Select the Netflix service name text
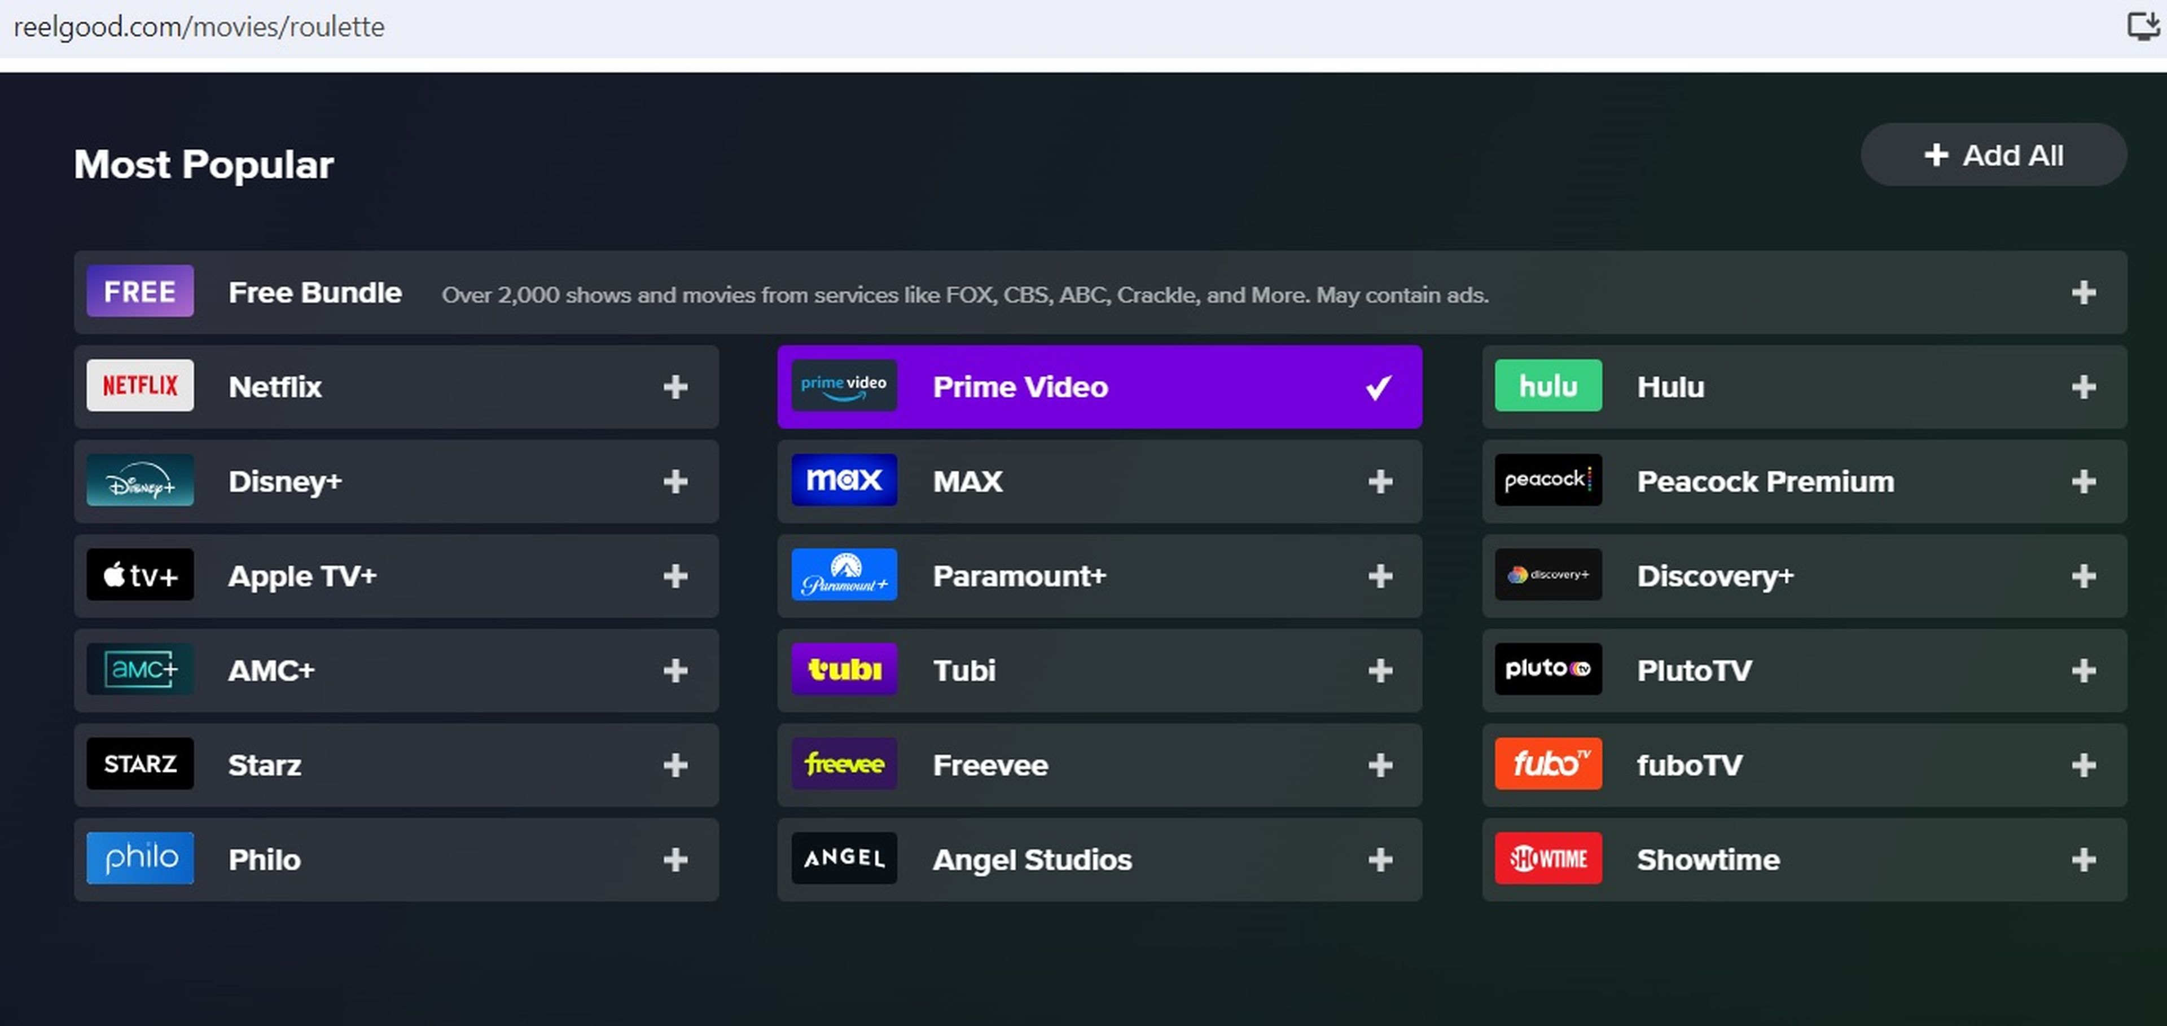 (275, 387)
